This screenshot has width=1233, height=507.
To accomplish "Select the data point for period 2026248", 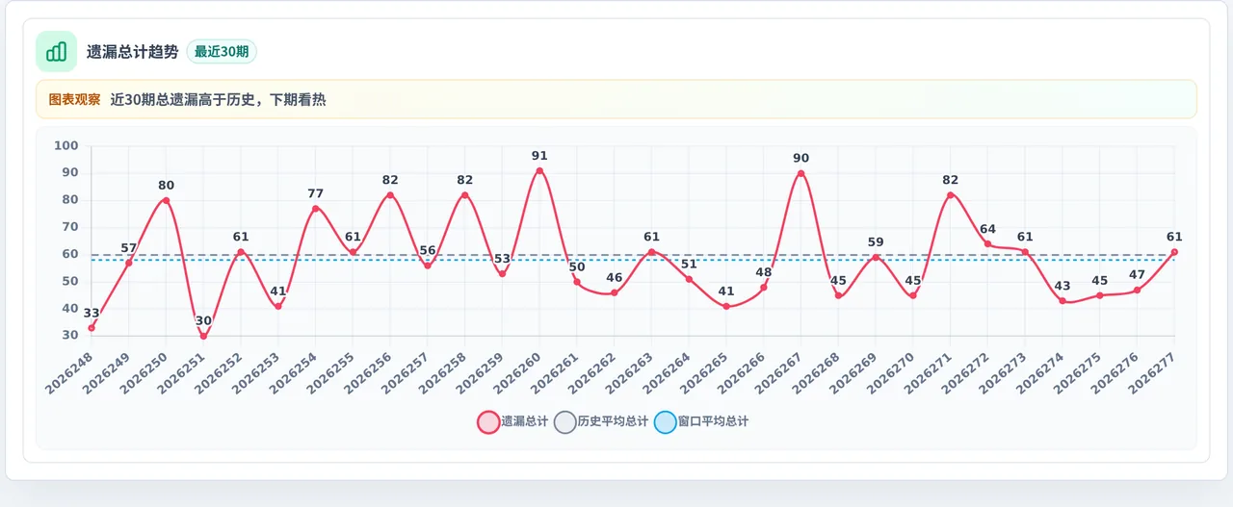I will 92,328.
